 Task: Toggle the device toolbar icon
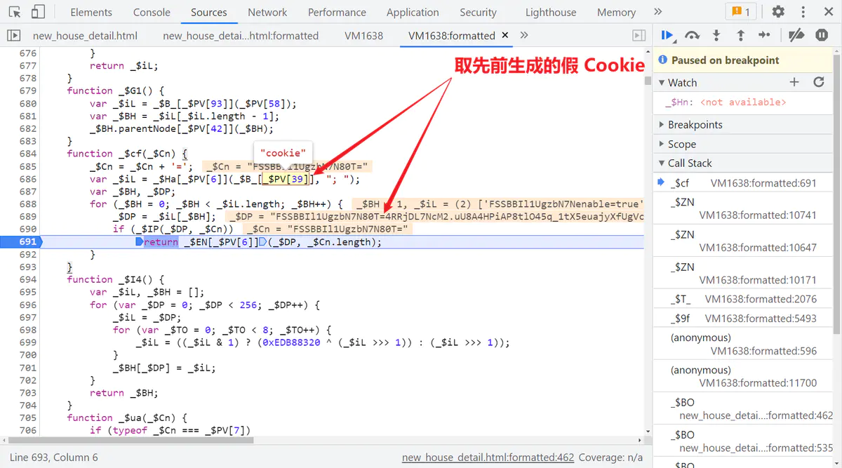point(38,12)
